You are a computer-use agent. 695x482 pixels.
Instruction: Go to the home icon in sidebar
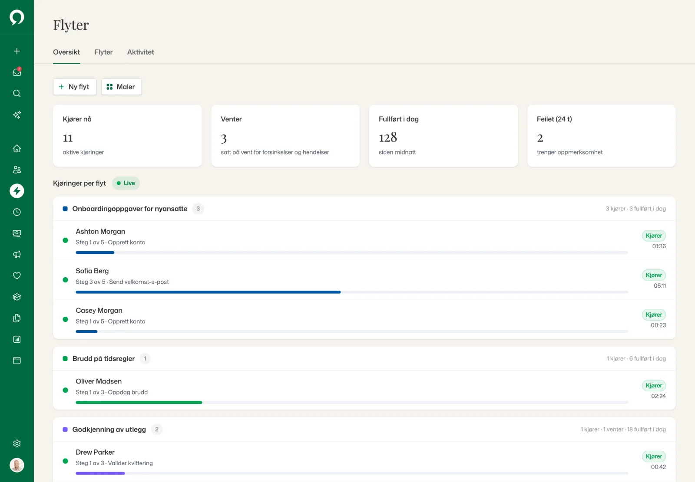coord(17,148)
